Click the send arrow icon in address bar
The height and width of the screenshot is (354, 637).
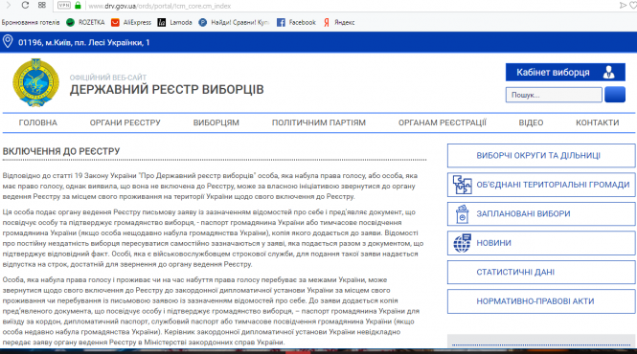[623, 6]
